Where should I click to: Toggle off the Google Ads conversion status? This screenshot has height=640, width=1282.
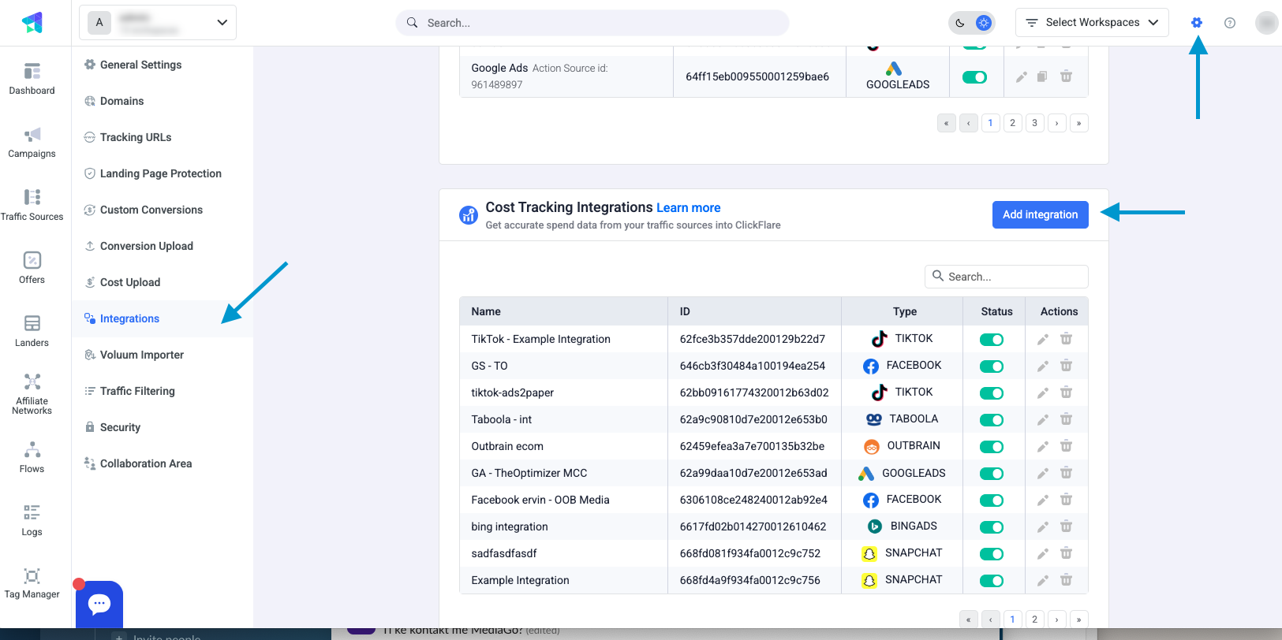pos(974,77)
